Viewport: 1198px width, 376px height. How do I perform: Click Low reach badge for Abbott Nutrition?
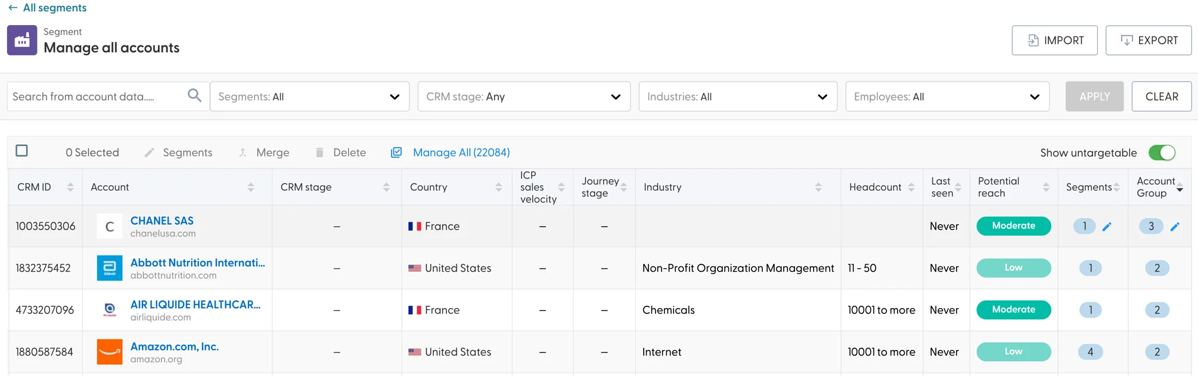tap(1014, 268)
